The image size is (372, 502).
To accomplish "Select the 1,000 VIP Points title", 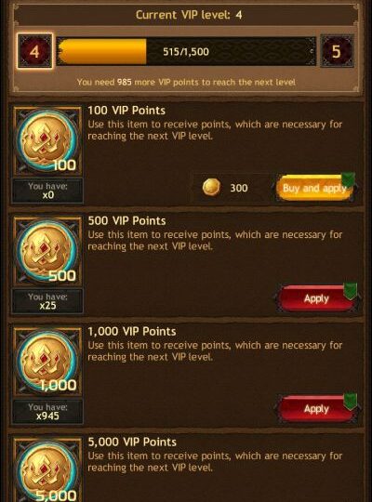I will tap(132, 331).
